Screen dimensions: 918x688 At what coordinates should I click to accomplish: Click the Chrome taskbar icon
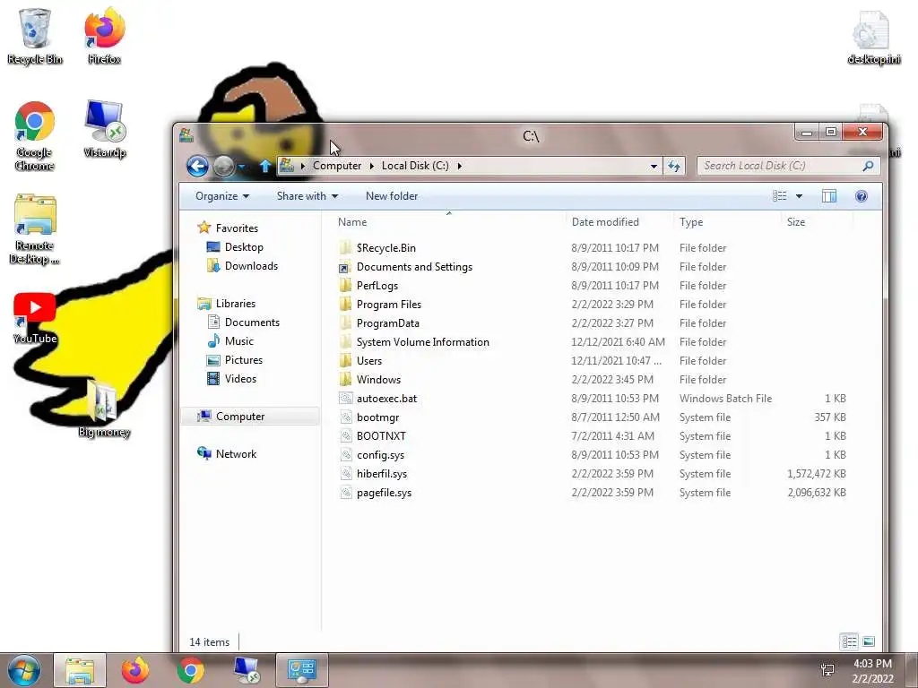click(190, 670)
